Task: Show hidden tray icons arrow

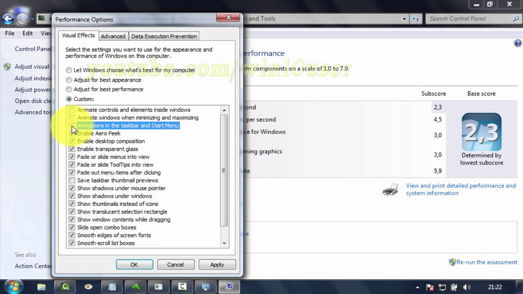Action: coord(417,287)
